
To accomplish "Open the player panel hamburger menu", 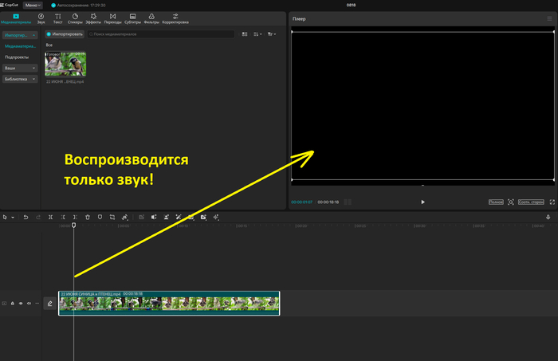I will coord(548,18).
